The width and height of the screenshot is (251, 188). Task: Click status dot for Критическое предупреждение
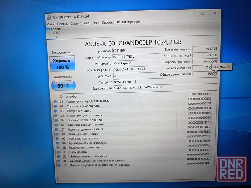(55, 101)
